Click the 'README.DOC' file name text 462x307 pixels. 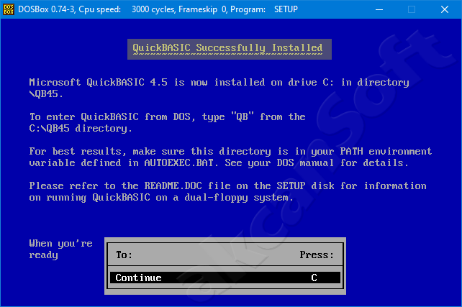point(173,185)
